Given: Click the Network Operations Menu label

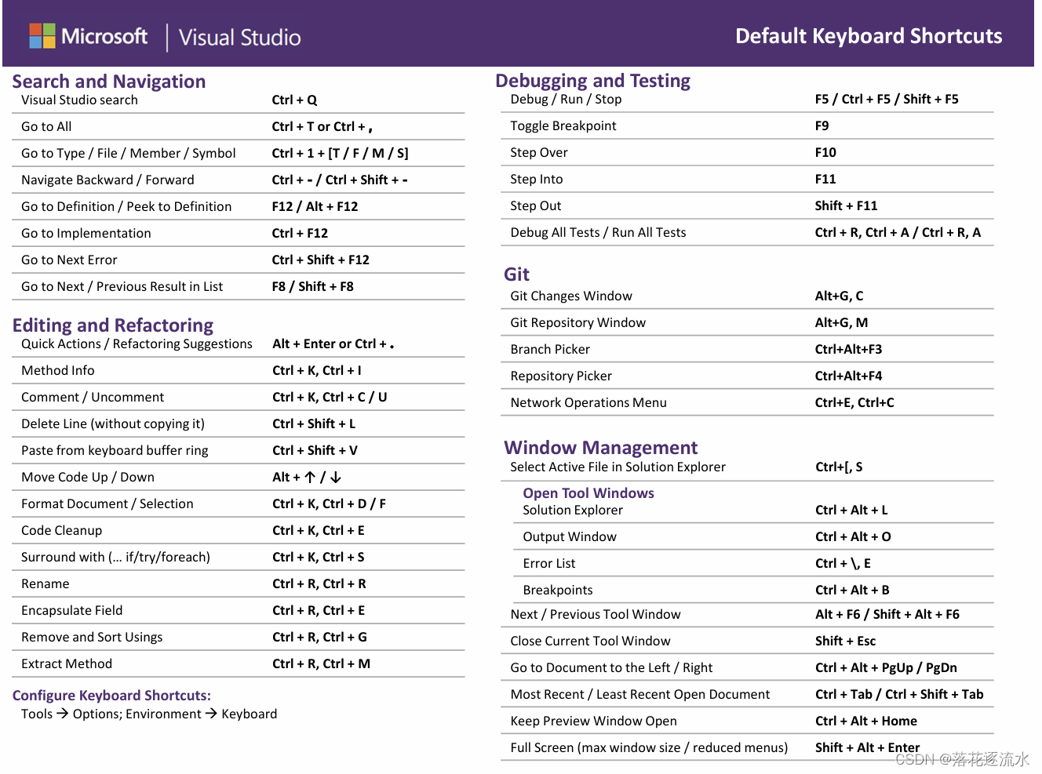Looking at the screenshot, I should pos(588,403).
